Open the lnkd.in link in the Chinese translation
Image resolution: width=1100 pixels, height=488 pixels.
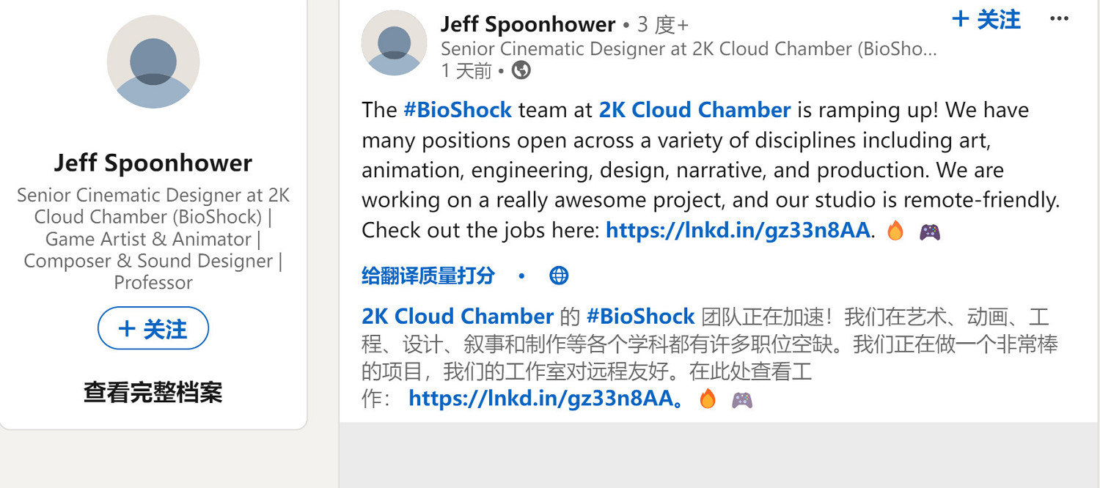(x=541, y=399)
